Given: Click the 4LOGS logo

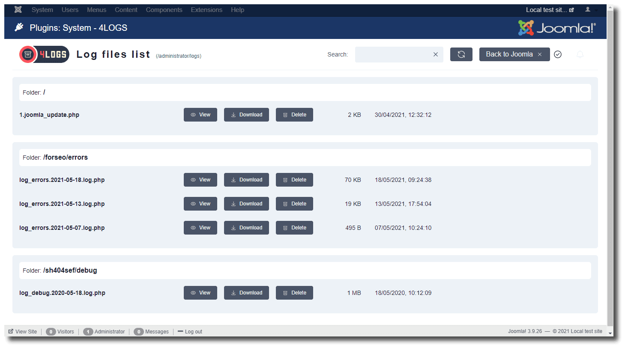Looking at the screenshot, I should click(44, 54).
